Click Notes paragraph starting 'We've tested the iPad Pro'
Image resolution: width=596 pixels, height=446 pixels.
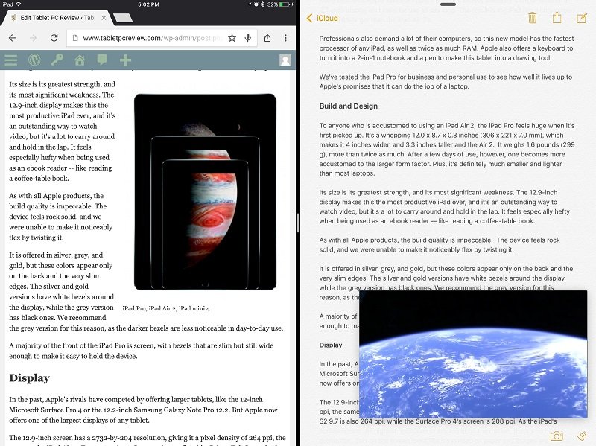(x=446, y=82)
